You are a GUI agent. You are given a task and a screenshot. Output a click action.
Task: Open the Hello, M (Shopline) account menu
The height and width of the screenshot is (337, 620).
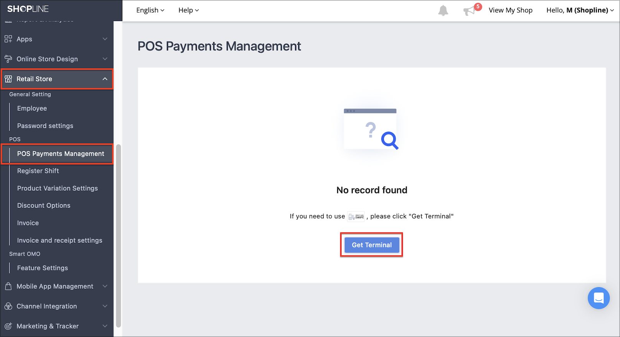580,10
